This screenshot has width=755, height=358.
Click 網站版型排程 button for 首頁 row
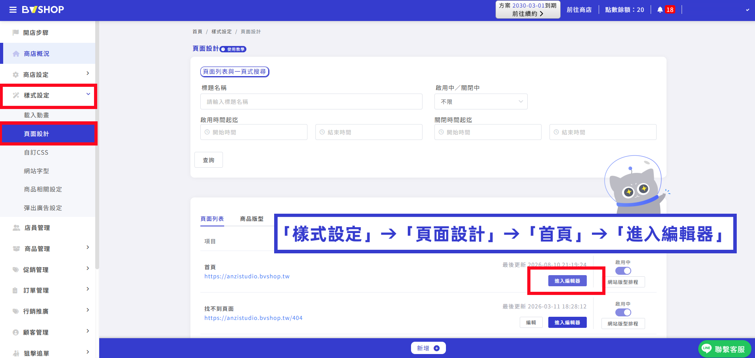[623, 282]
